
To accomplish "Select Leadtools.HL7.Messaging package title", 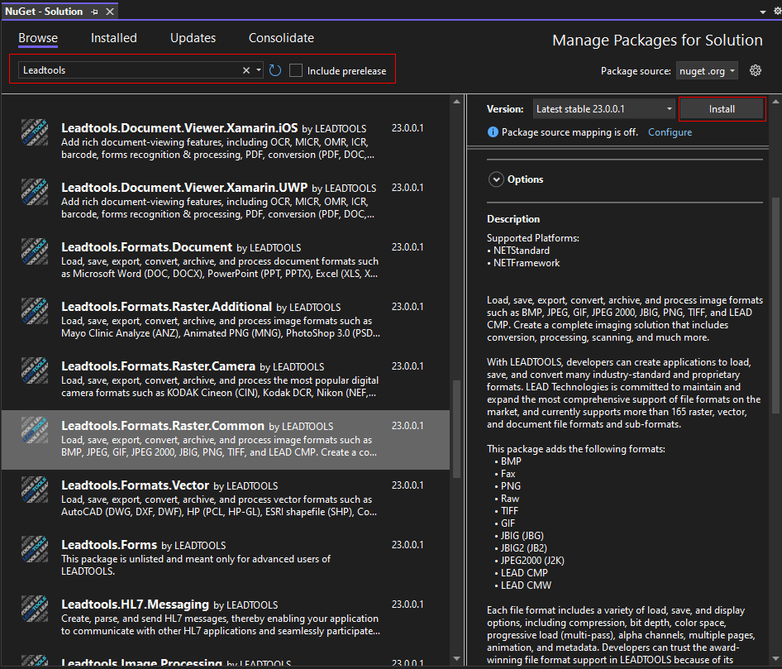I will (x=135, y=604).
